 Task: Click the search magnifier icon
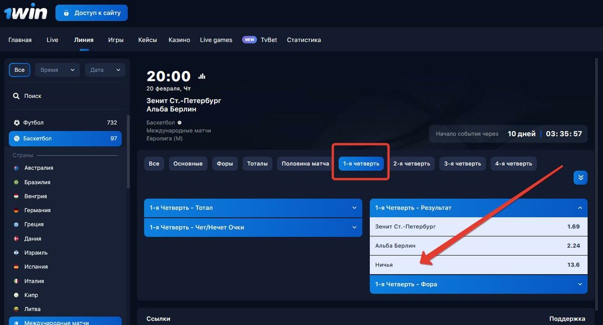(x=17, y=96)
